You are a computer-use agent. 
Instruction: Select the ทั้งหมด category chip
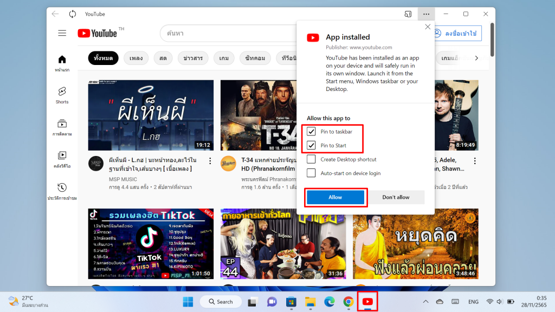coord(104,58)
